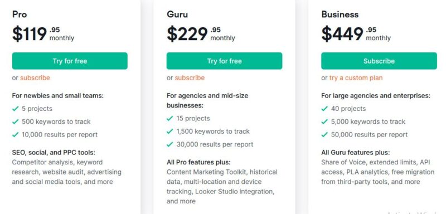Viewport: 446px width, 214px height.
Task: Open the subscribe link under the Pro plan
Action: [x=35, y=78]
